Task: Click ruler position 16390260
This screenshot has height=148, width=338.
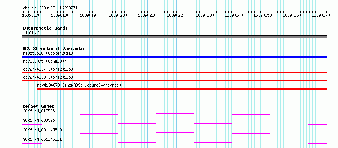Action: (292, 15)
